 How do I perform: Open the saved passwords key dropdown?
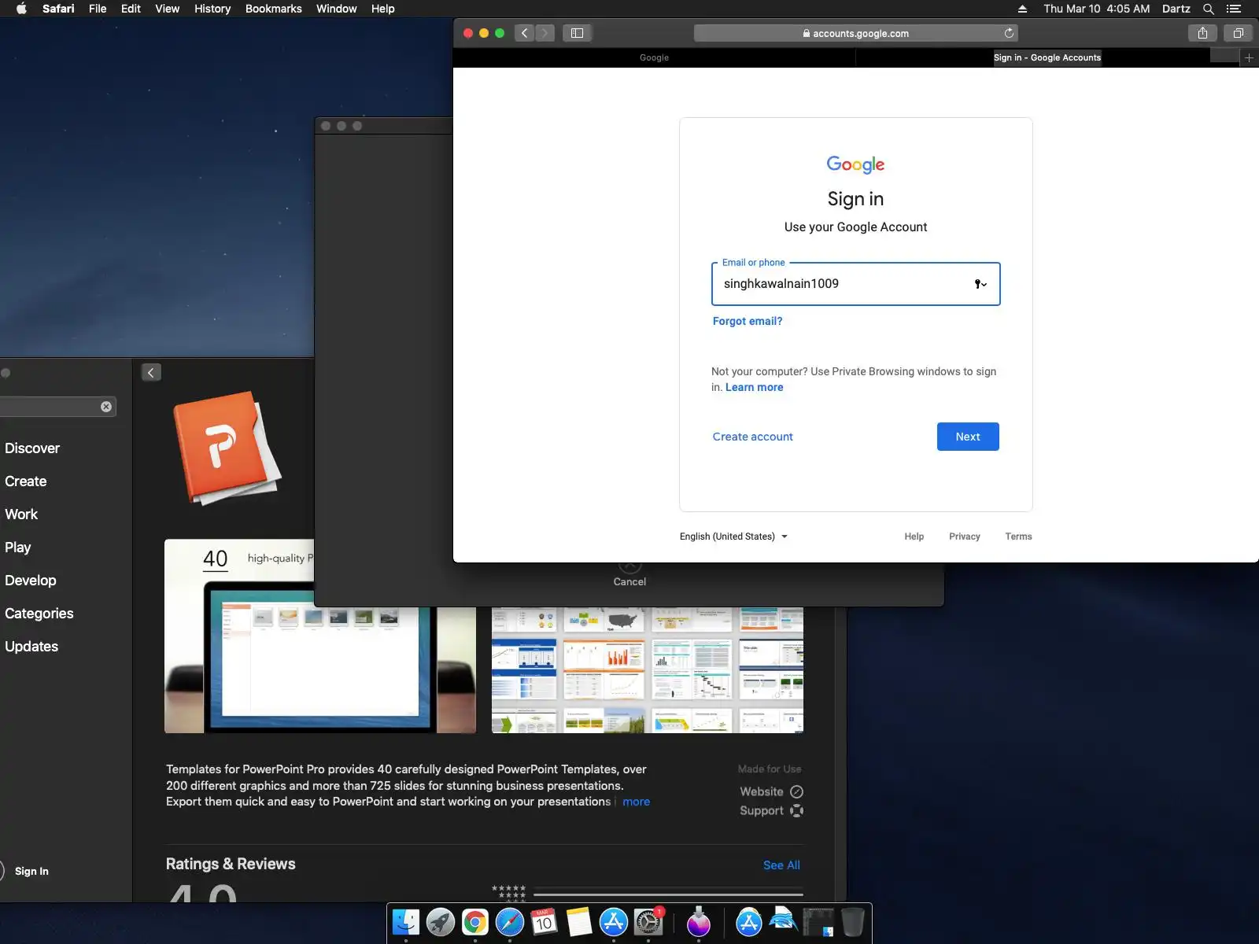(x=980, y=284)
